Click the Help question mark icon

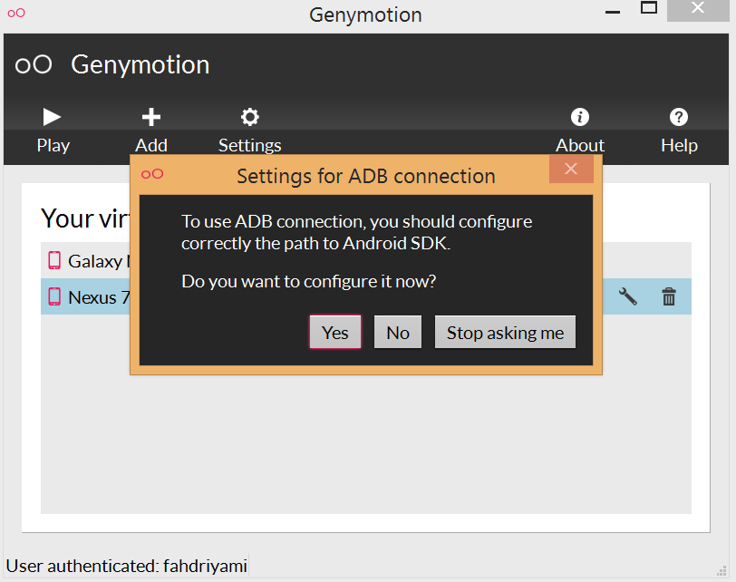[678, 117]
